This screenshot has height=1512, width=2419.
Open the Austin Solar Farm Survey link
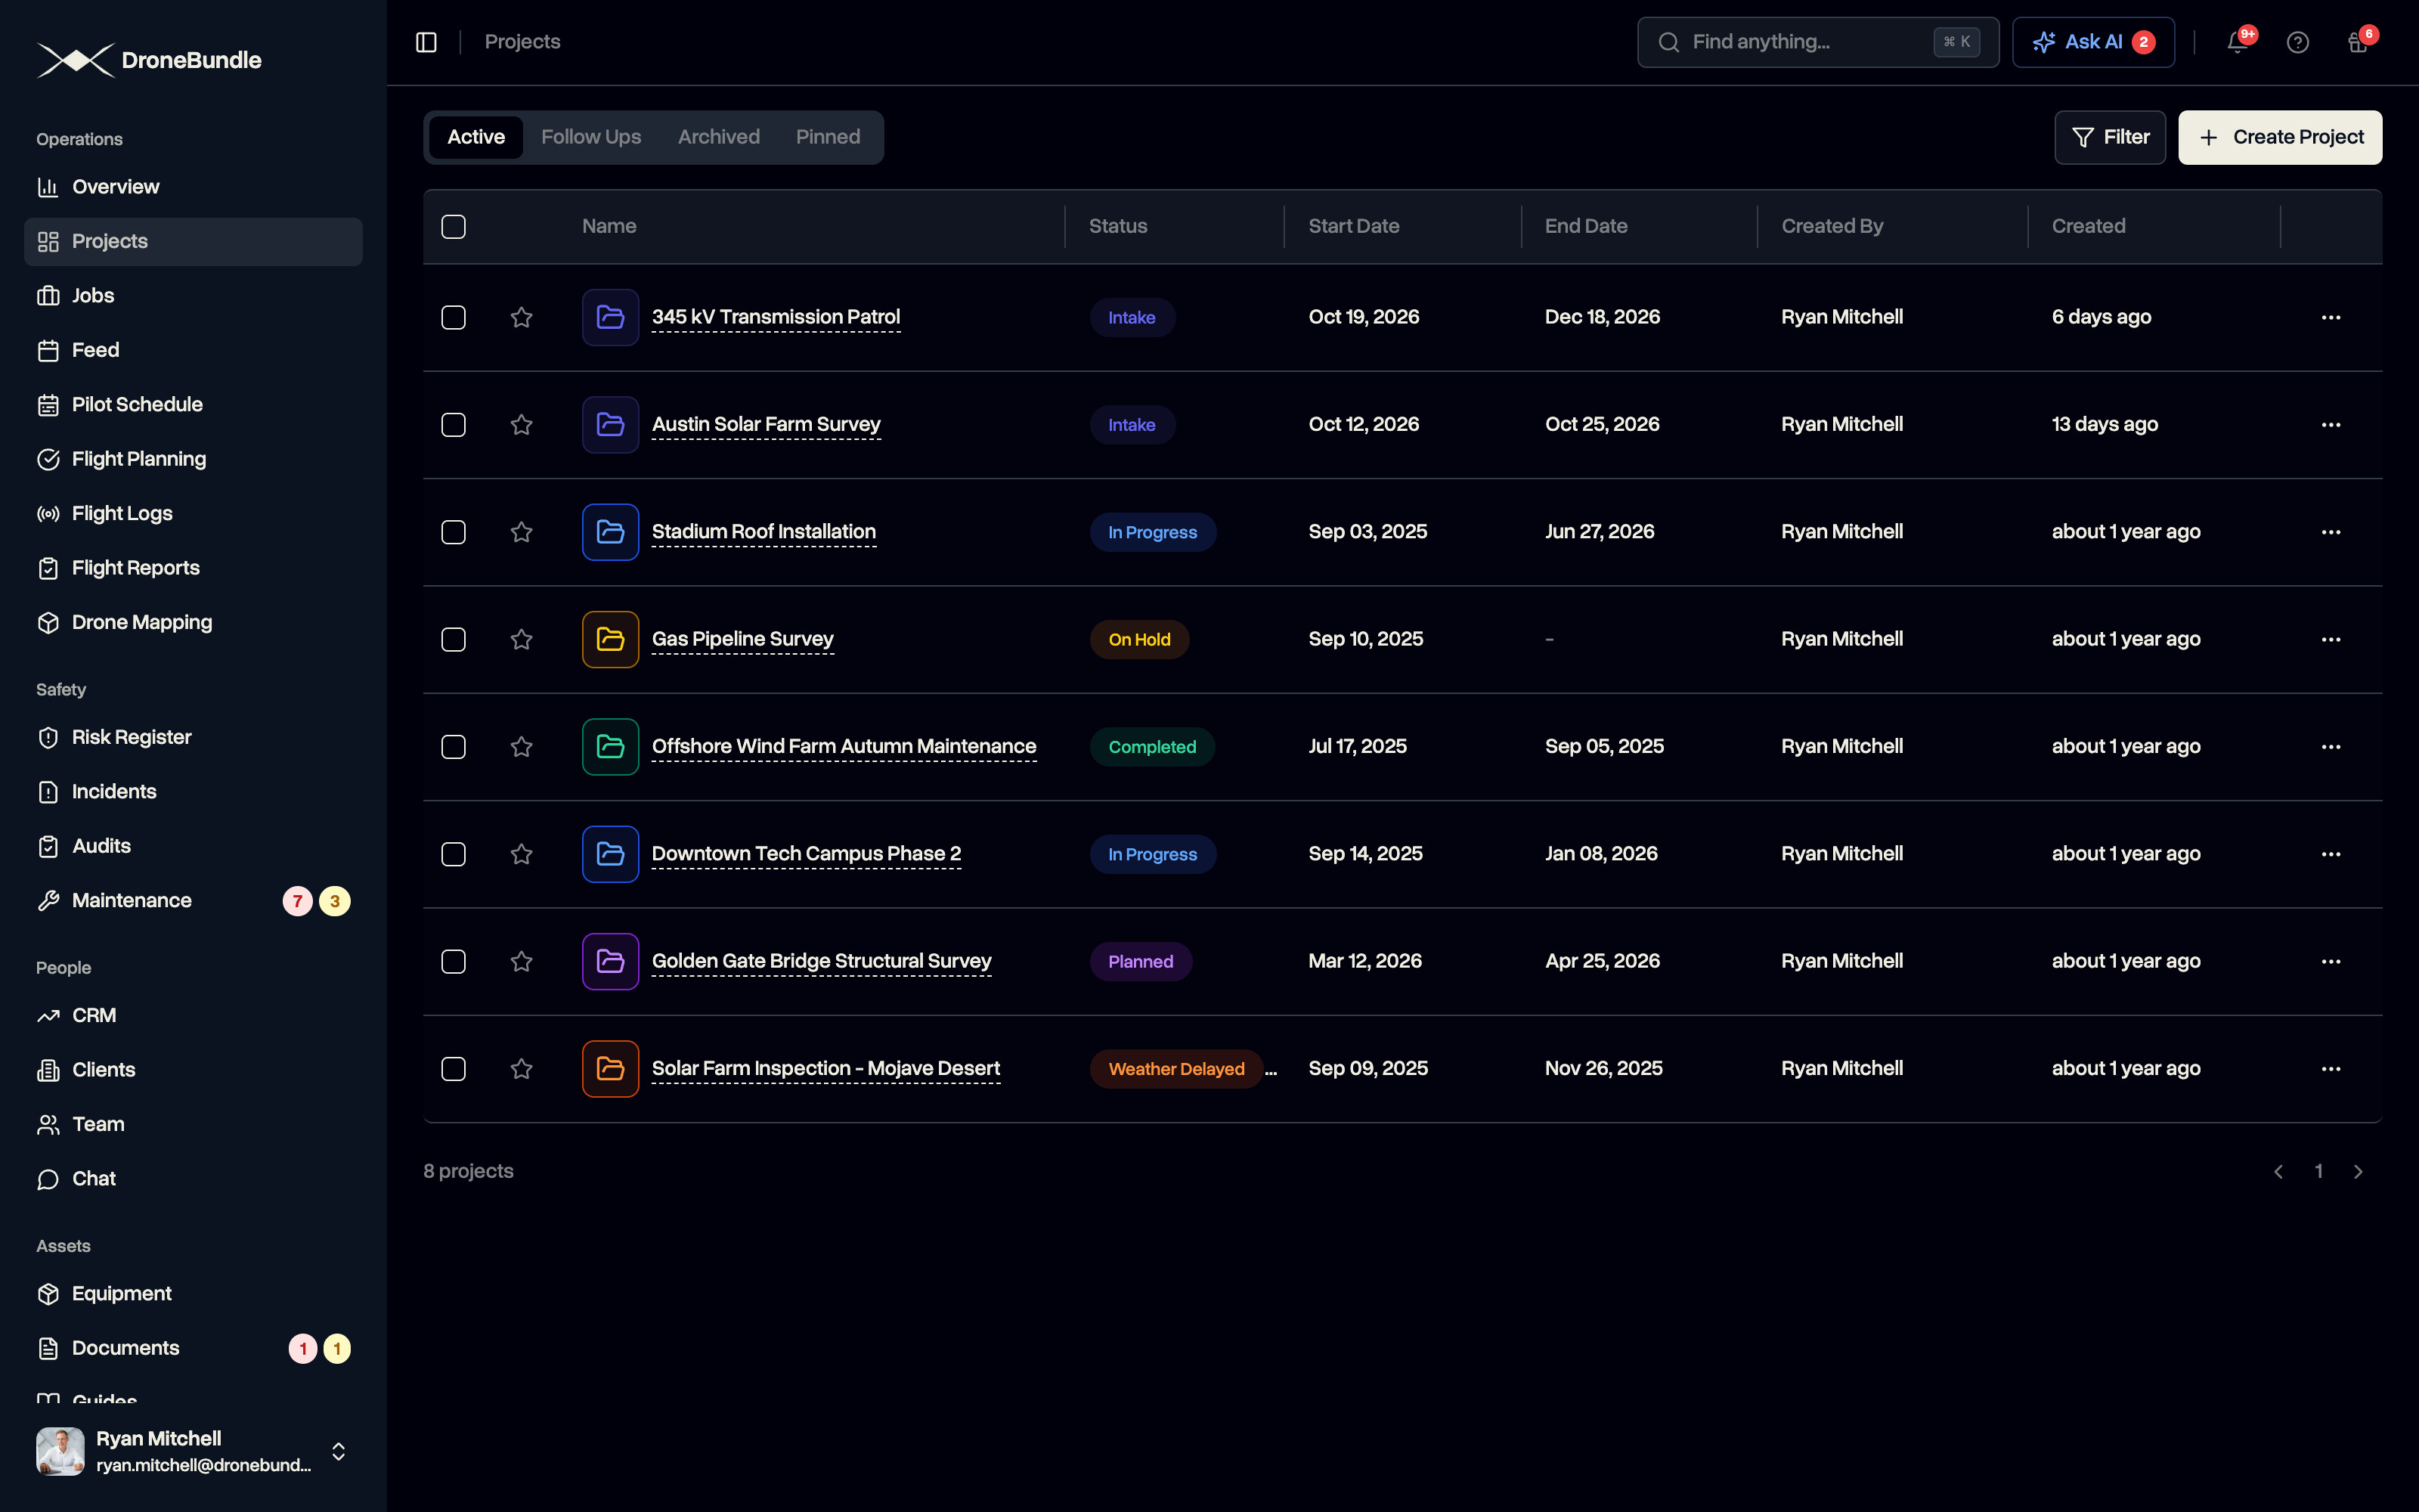pyautogui.click(x=766, y=425)
